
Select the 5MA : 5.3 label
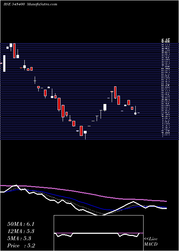click(x=19, y=238)
